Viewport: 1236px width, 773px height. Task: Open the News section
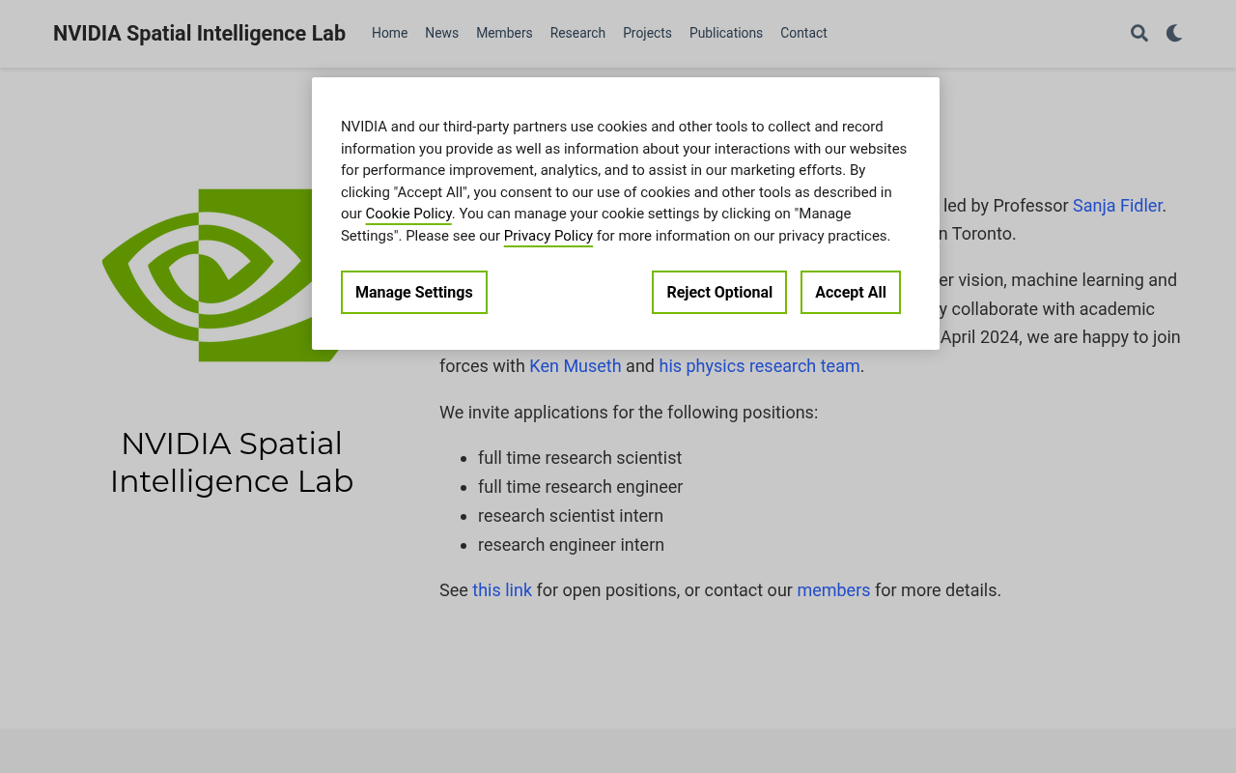(441, 33)
